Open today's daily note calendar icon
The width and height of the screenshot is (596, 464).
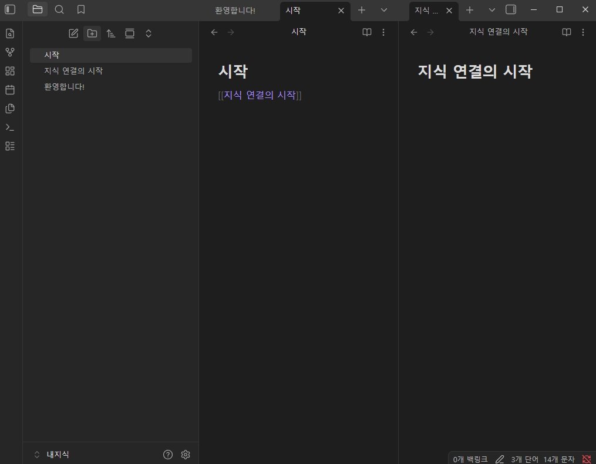10,90
